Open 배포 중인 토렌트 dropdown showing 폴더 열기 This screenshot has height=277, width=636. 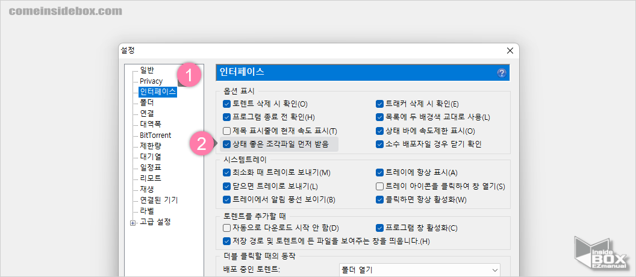coord(419,270)
